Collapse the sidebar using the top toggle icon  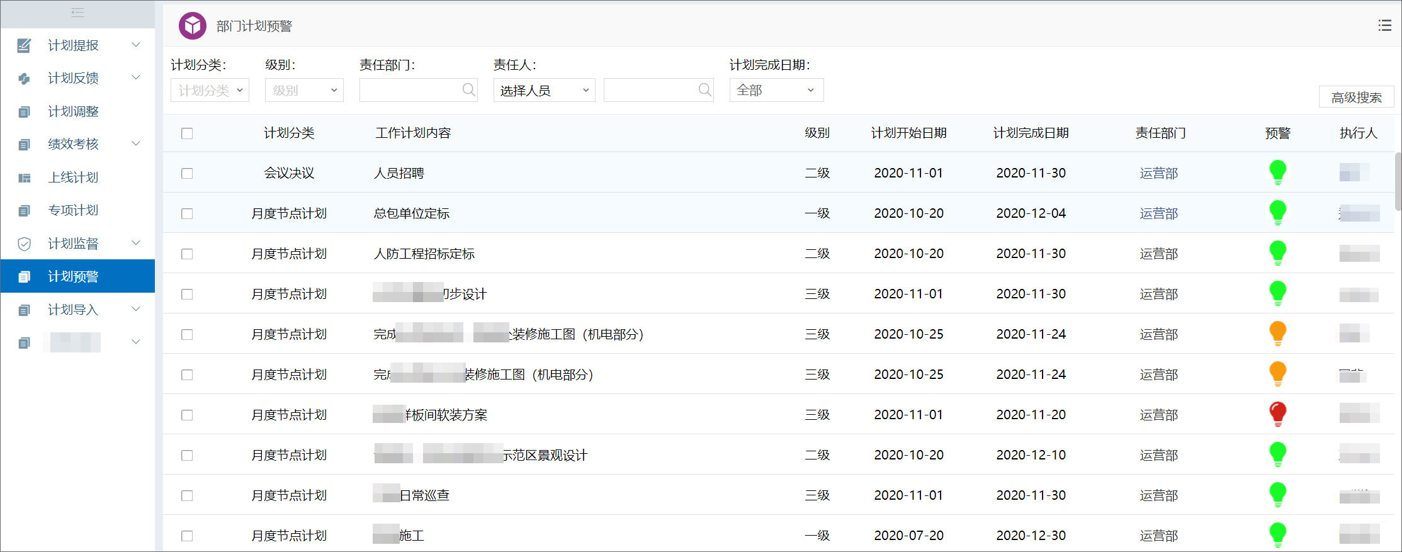click(x=77, y=13)
